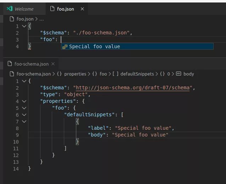The height and width of the screenshot is (184, 226).
Task: Click the snippet icon in suggestion list
Action: click(x=65, y=47)
